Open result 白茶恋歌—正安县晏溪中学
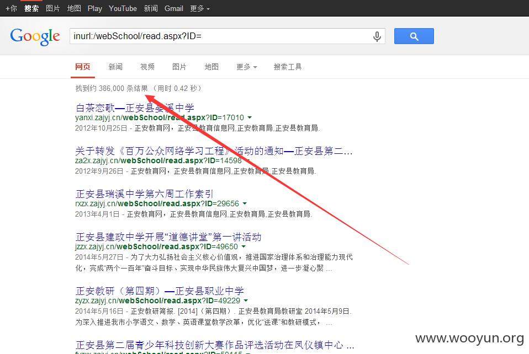 click(x=135, y=108)
